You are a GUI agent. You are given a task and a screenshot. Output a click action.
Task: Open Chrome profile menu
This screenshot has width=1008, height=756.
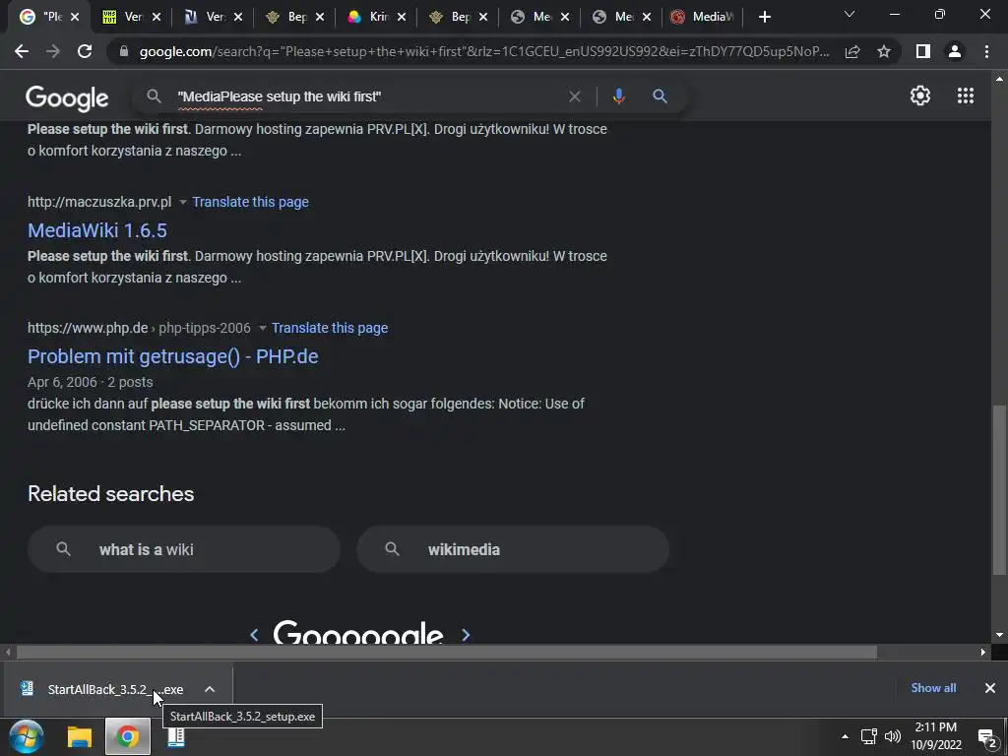(955, 51)
